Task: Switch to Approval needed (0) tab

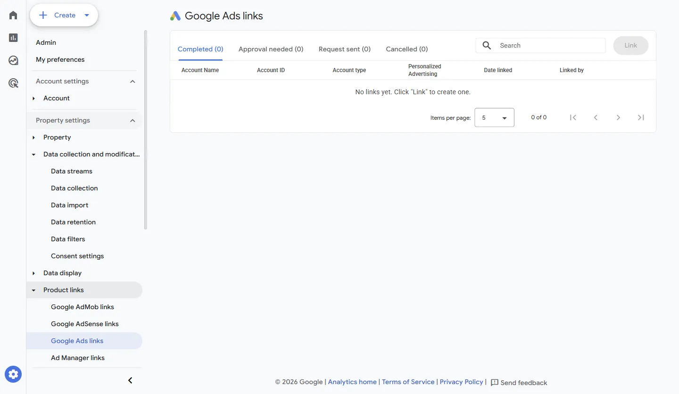Action: click(271, 49)
